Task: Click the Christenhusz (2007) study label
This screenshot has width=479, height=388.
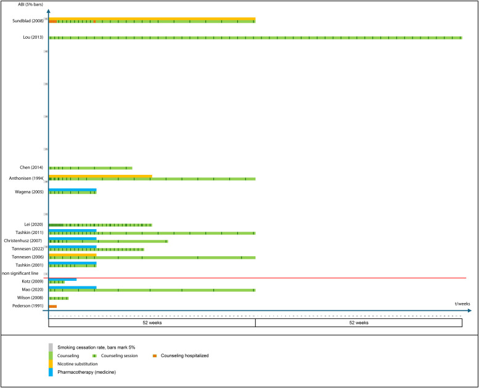Action: click(x=25, y=241)
